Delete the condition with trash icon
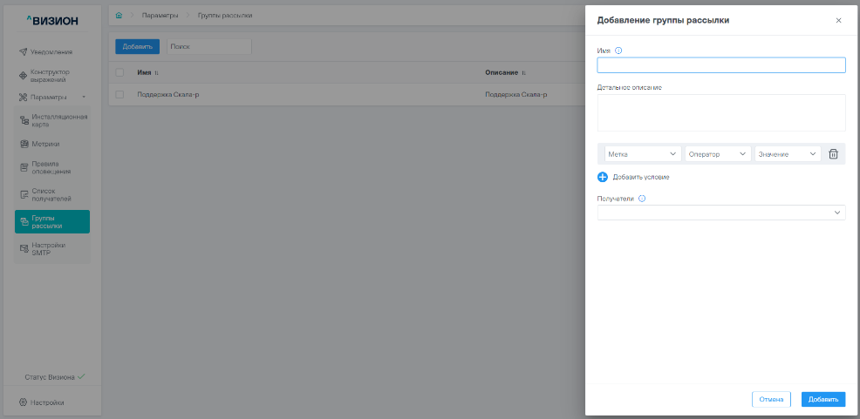 833,154
